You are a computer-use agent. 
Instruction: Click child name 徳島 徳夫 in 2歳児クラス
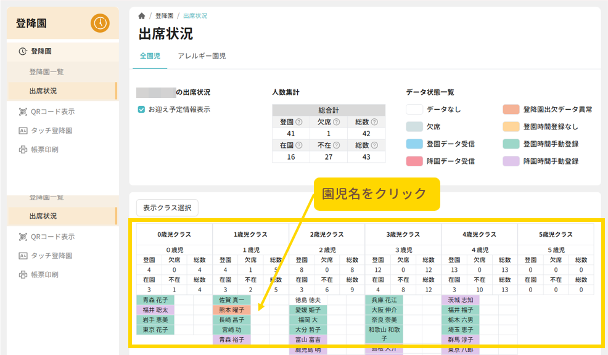(x=308, y=300)
